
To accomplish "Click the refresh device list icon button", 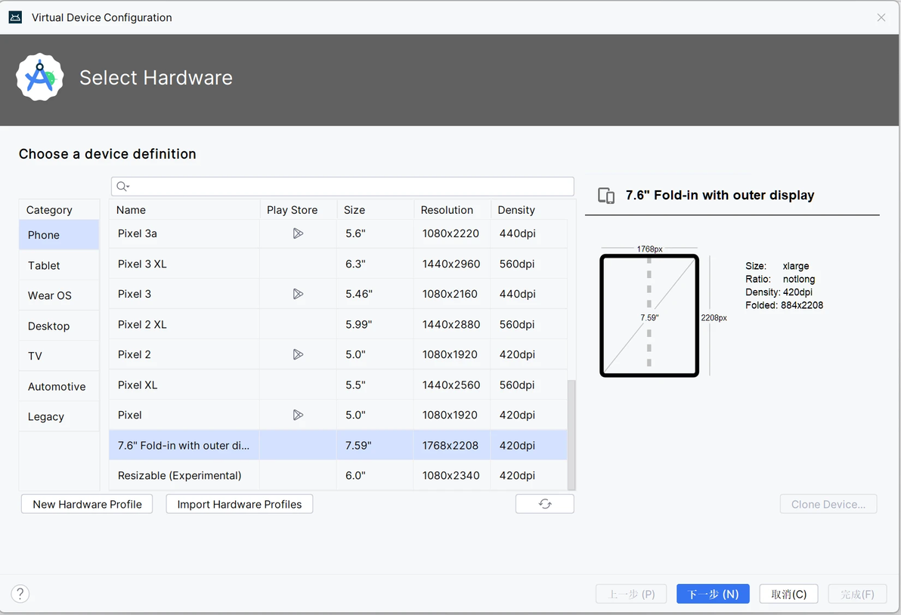I will [544, 504].
